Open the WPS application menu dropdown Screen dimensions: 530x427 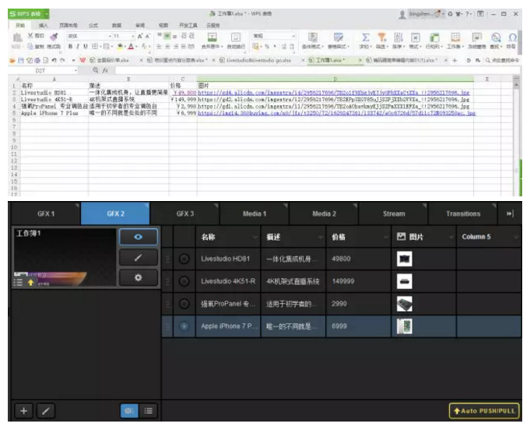(47, 14)
